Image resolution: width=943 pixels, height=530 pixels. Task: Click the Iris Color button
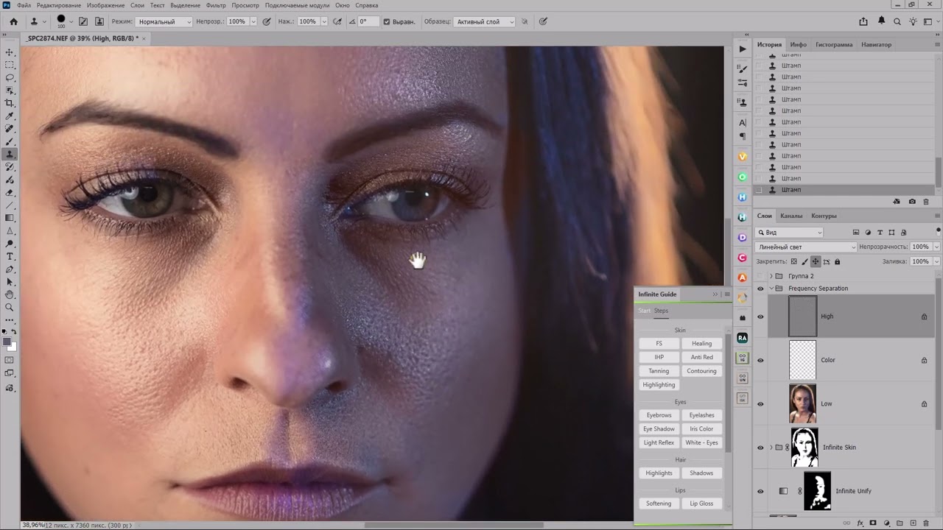click(701, 428)
